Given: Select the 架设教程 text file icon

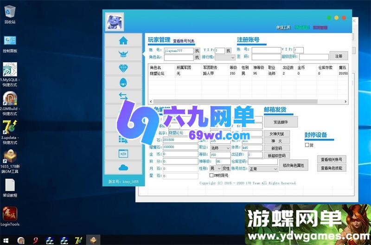Looking at the screenshot, I should pyautogui.click(x=10, y=188).
